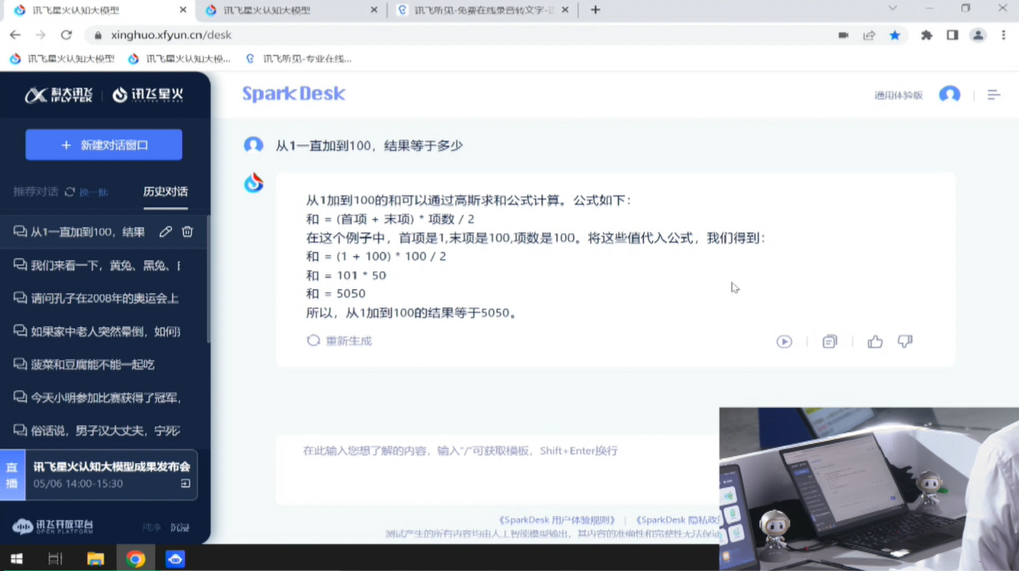Image resolution: width=1019 pixels, height=571 pixels.
Task: Close the 讯飞听见 browser tab
Action: click(565, 10)
